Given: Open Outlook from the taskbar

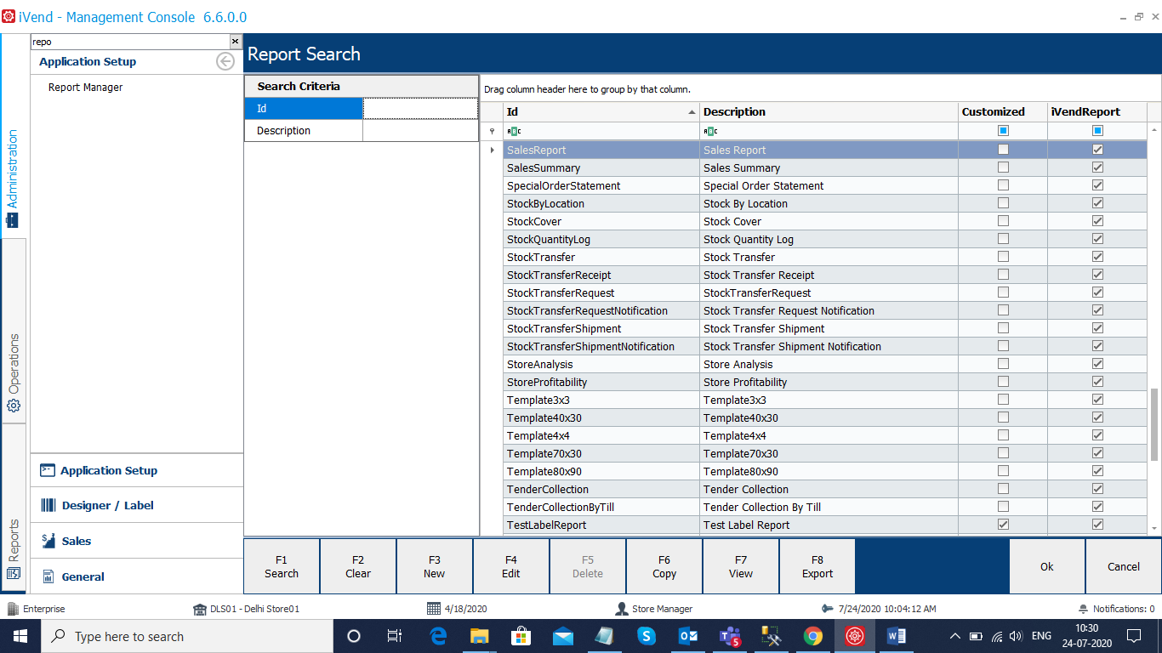Looking at the screenshot, I should [x=688, y=636].
